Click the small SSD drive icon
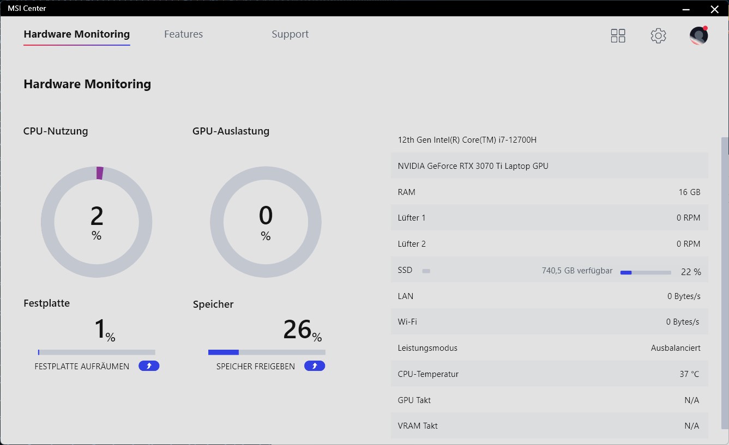The height and width of the screenshot is (445, 729). click(426, 271)
